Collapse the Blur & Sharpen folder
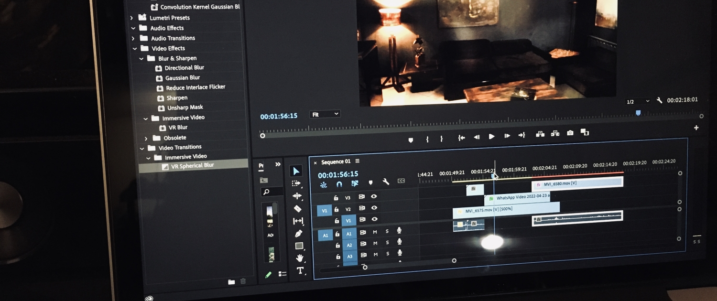Image resolution: width=717 pixels, height=301 pixels. [x=141, y=58]
